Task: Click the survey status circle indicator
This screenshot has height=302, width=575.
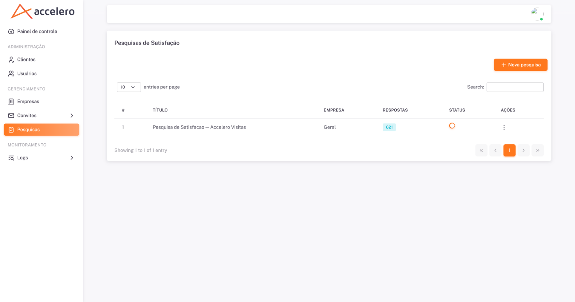Action: [452, 126]
